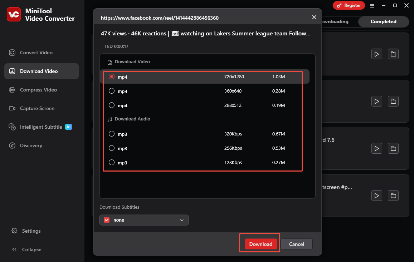This screenshot has height=262, width=414.
Task: Select Convert Video in the sidebar
Action: click(x=35, y=53)
